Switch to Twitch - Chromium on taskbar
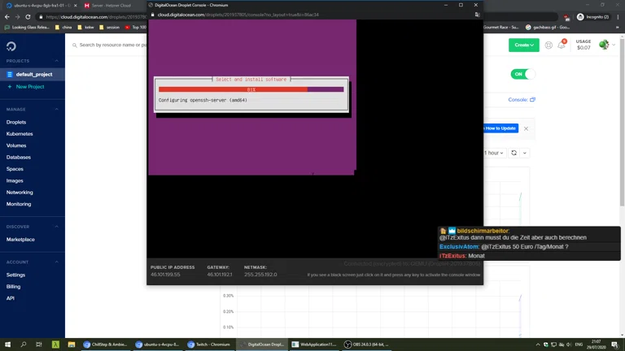This screenshot has height=351, width=625. tap(209, 344)
